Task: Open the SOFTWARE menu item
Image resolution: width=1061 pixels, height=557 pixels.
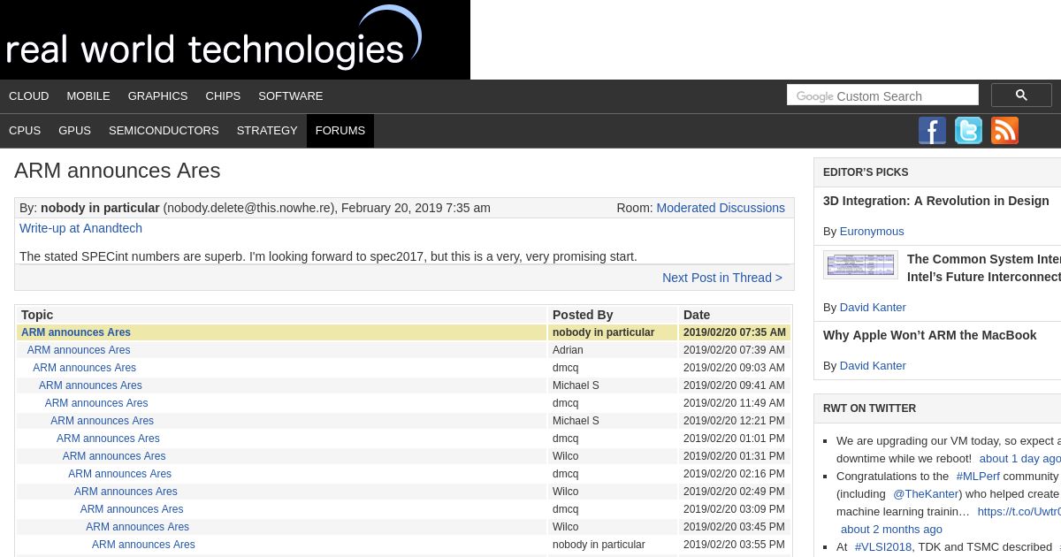Action: pos(291,96)
